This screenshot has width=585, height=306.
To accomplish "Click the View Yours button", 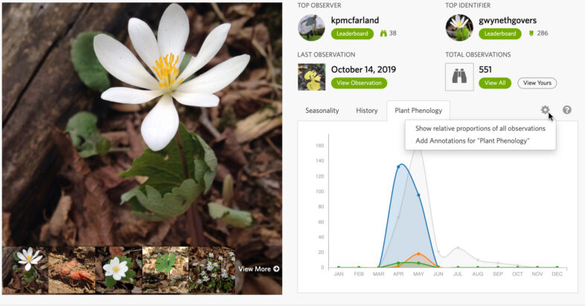I will tap(537, 83).
